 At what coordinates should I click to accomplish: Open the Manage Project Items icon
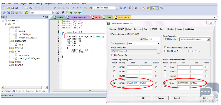[63, 13]
